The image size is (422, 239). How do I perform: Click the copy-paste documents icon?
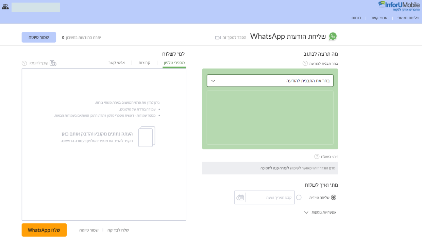click(147, 137)
